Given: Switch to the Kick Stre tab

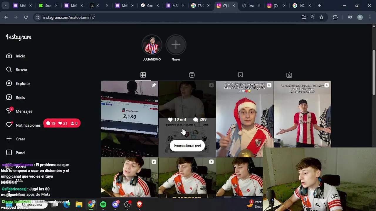Looking at the screenshot, I should pos(48,6).
